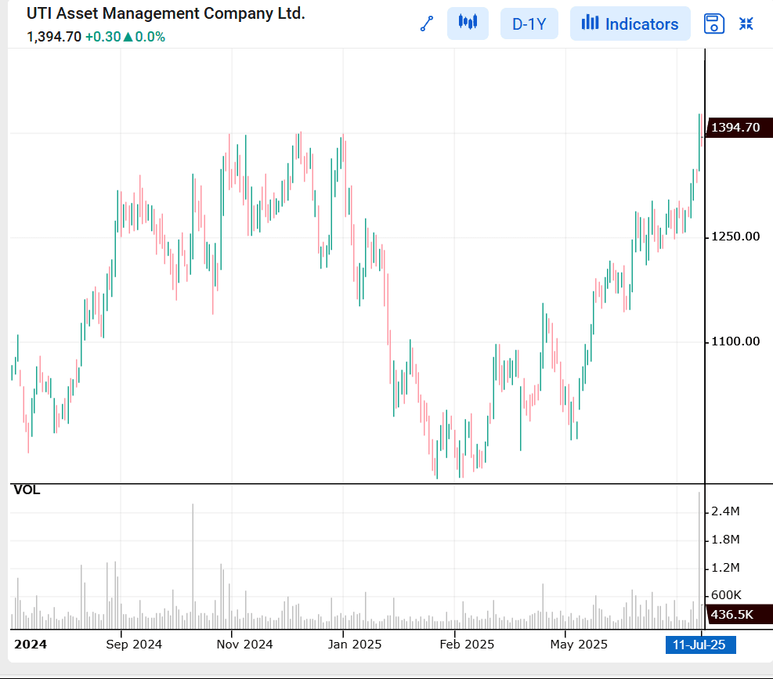Open the candlestick chart type selector

click(468, 23)
